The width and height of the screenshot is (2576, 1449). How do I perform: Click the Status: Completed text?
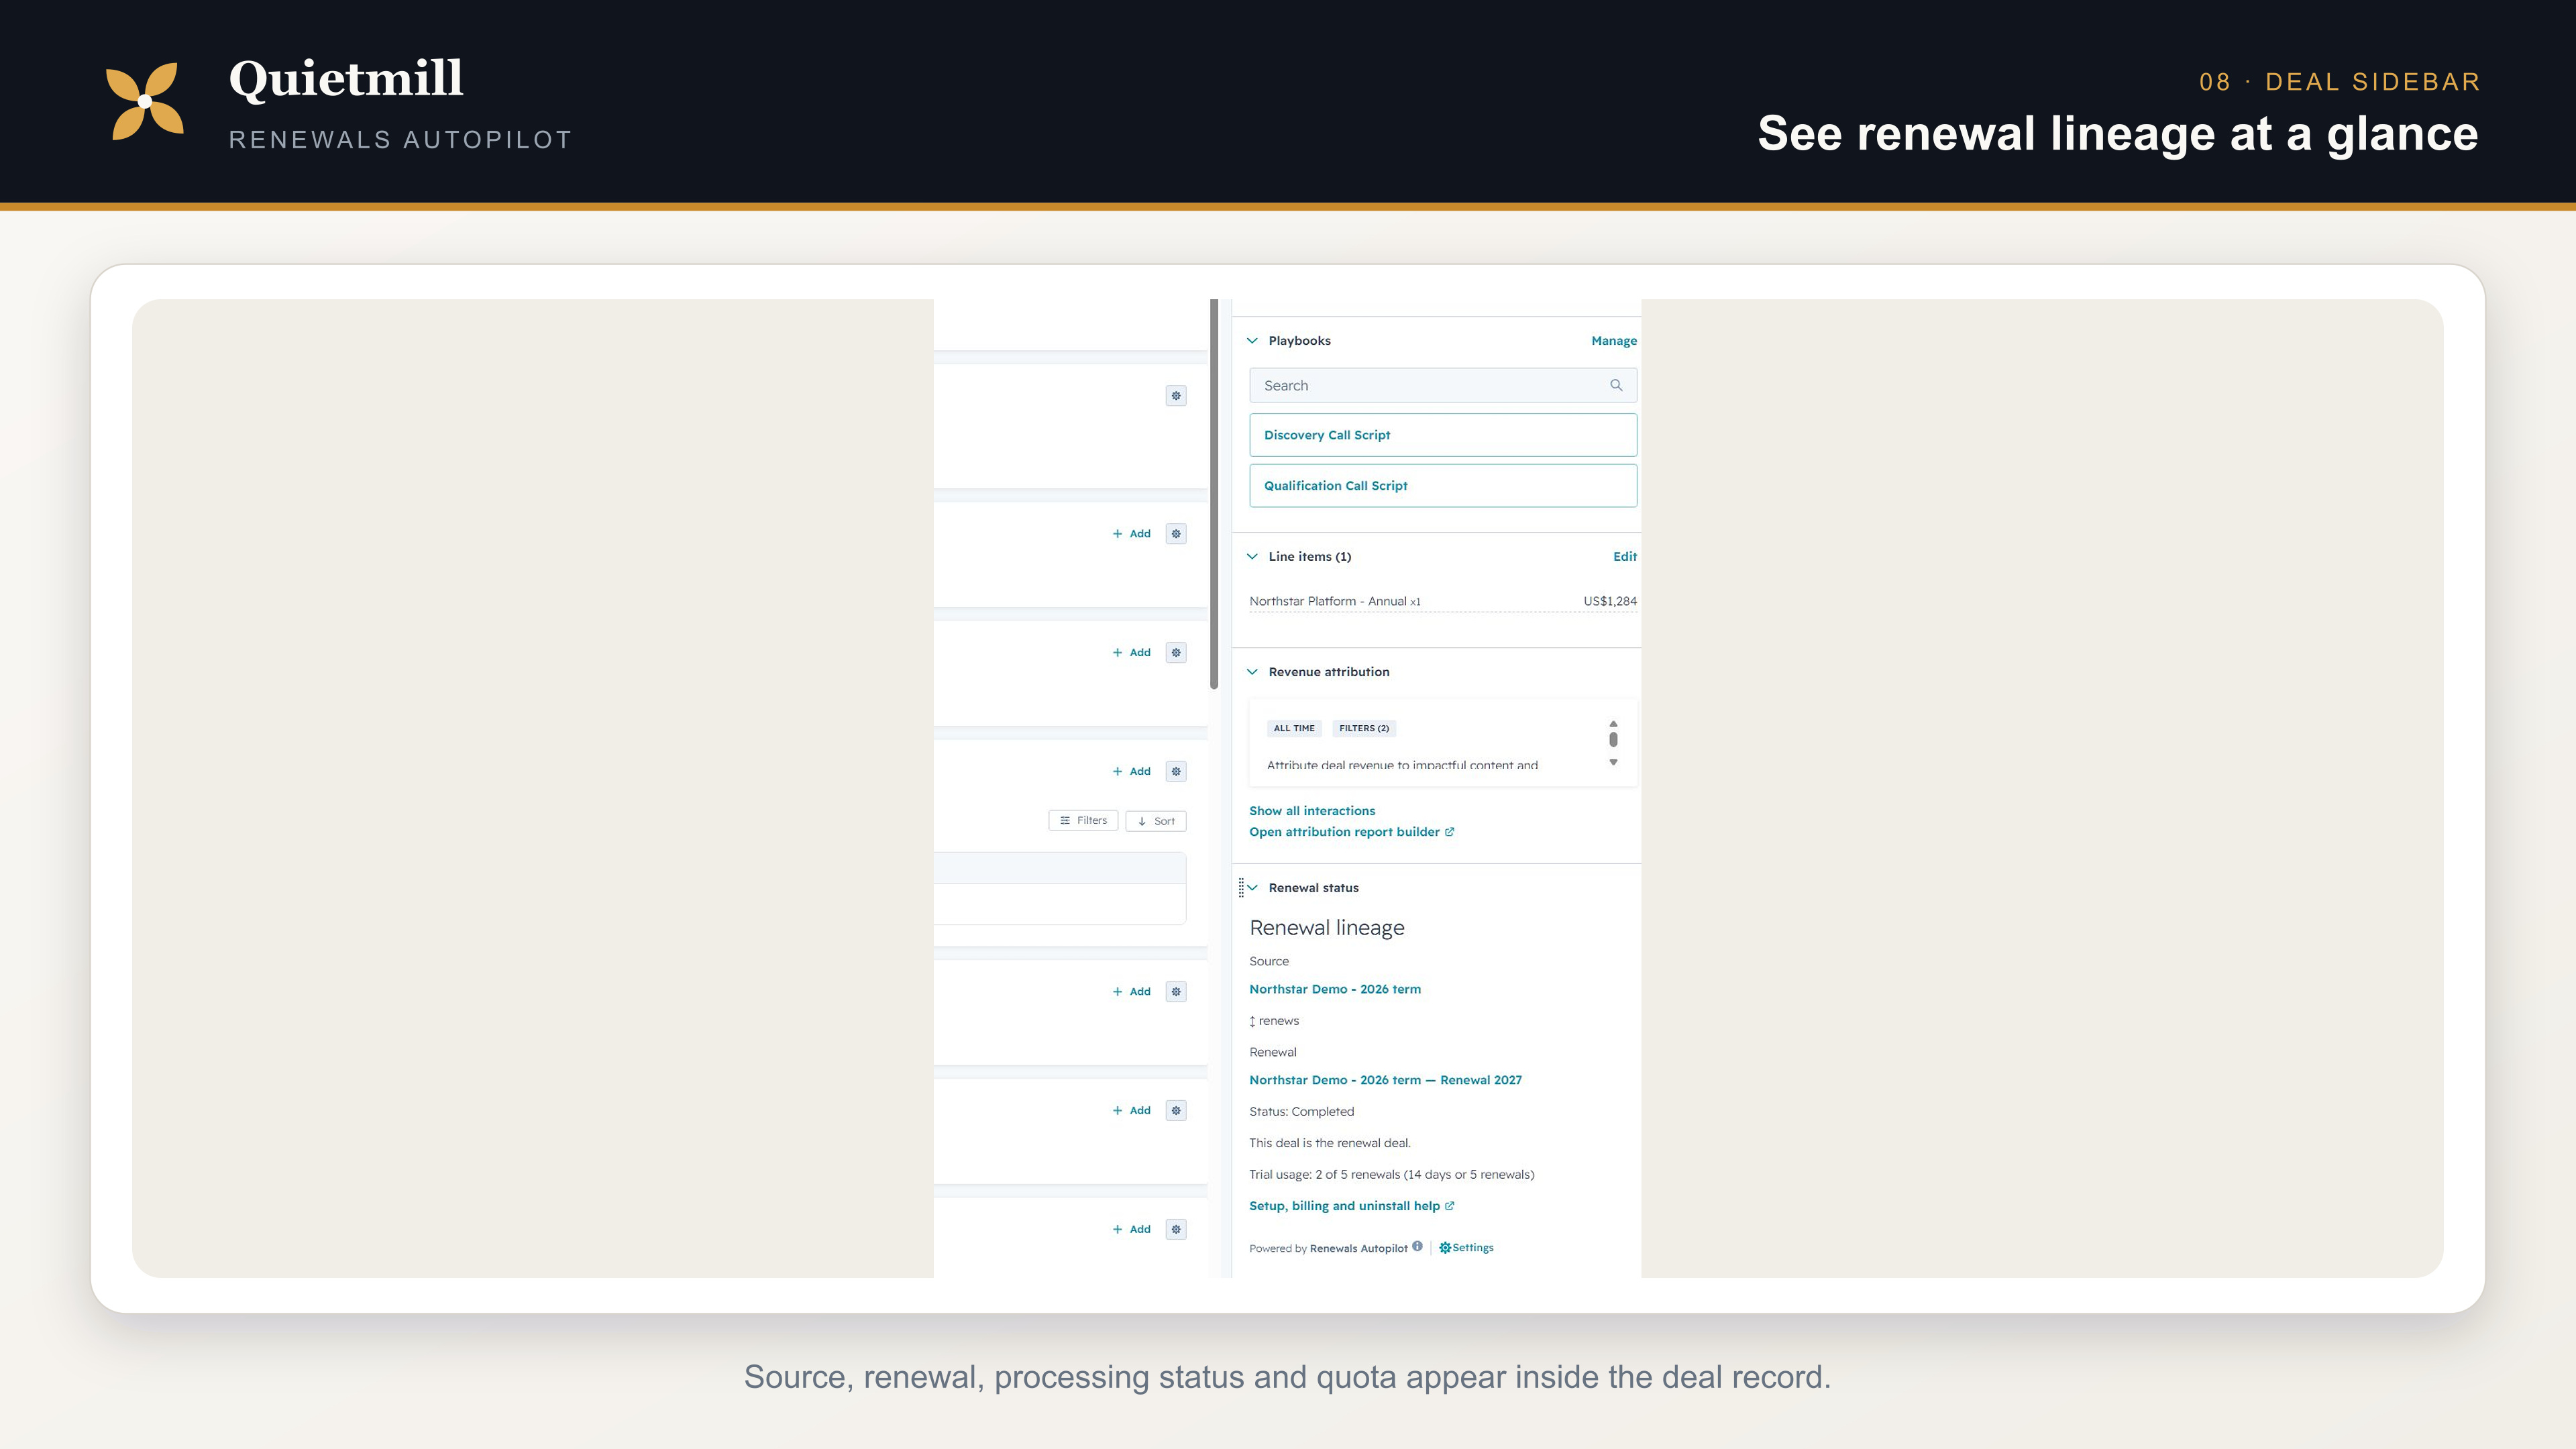point(1301,1112)
